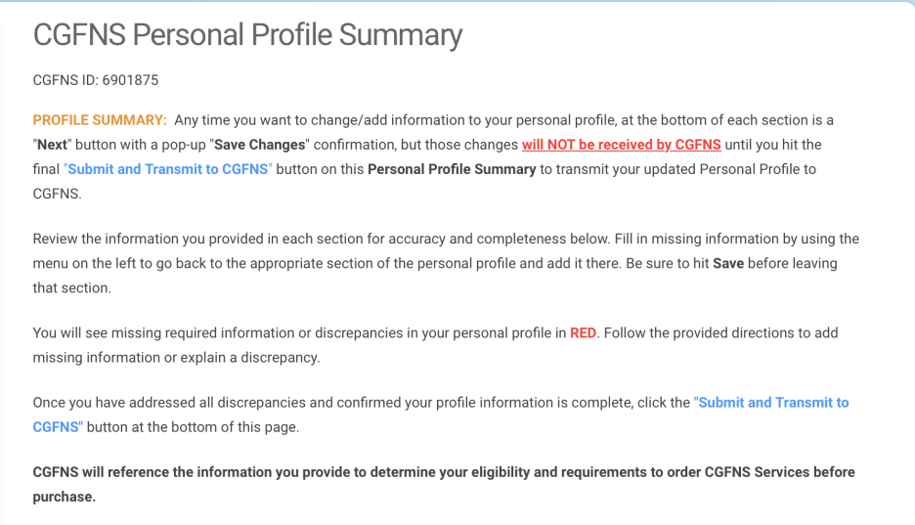
Task: Click the bold sentence starting "CGFNS will reference"
Action: 444,484
